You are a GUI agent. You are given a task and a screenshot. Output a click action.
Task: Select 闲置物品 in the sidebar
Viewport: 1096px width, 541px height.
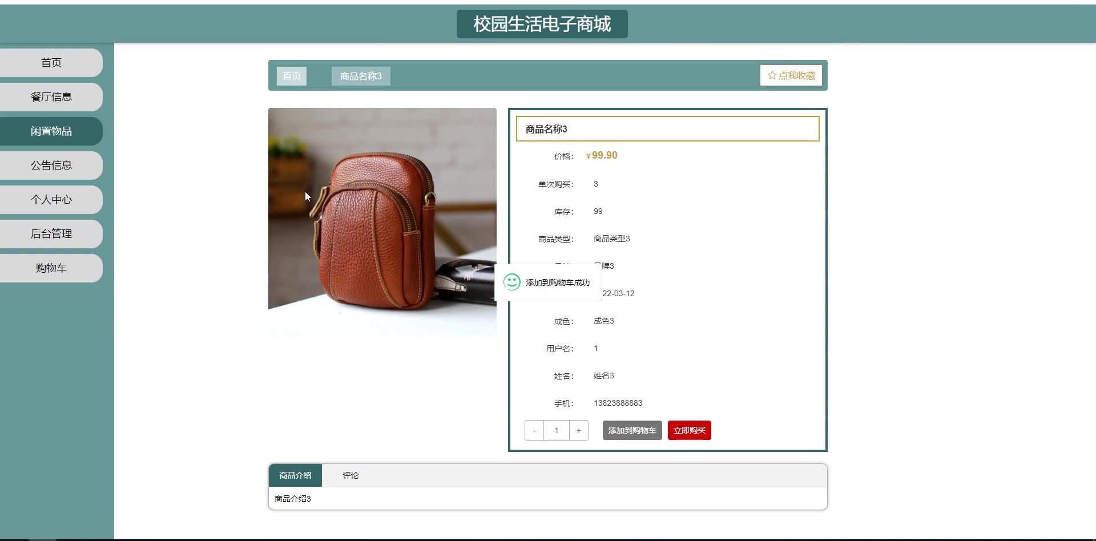pyautogui.click(x=51, y=131)
